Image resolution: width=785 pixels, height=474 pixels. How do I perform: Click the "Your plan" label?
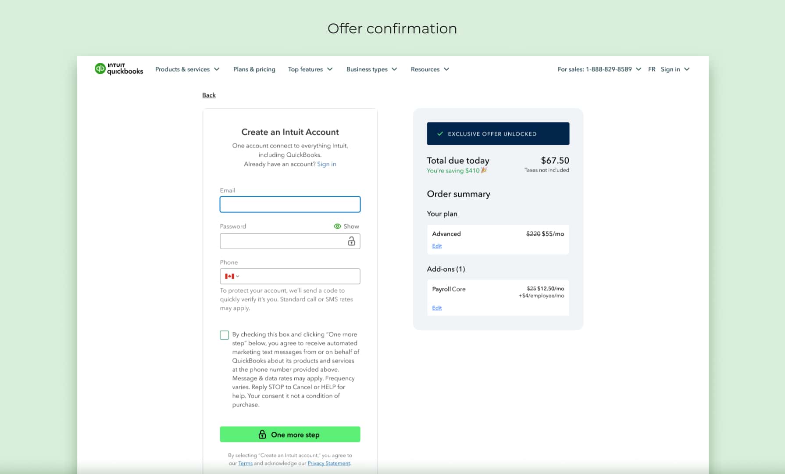442,214
